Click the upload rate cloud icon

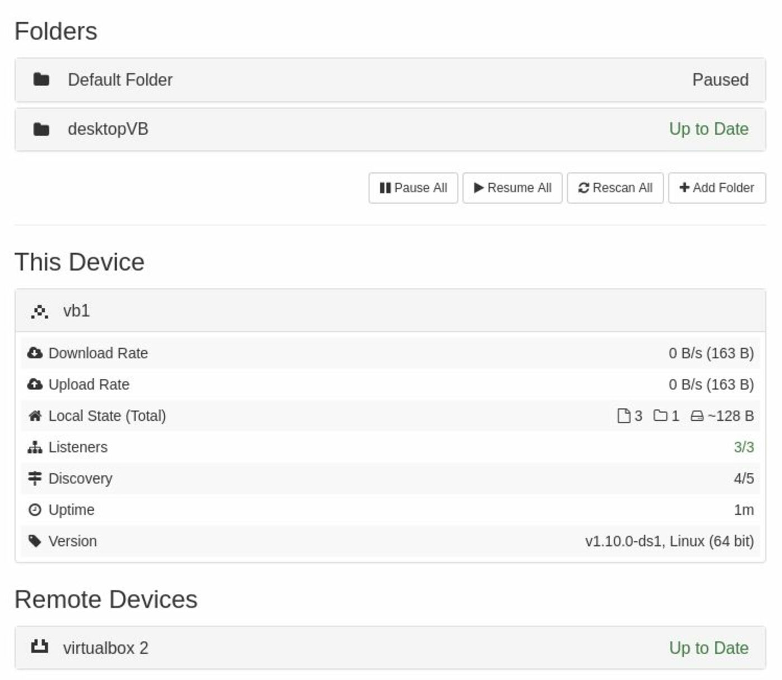click(x=35, y=384)
